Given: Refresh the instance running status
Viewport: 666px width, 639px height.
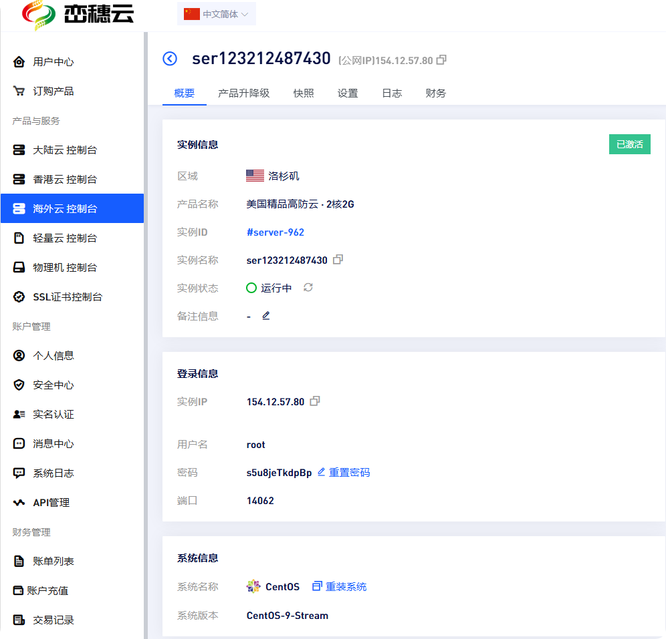Looking at the screenshot, I should [308, 288].
